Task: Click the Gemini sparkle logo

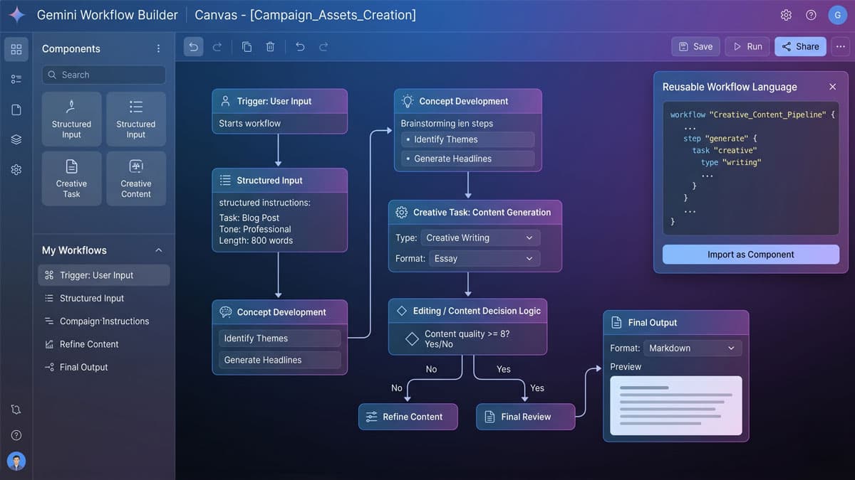Action: click(16, 15)
